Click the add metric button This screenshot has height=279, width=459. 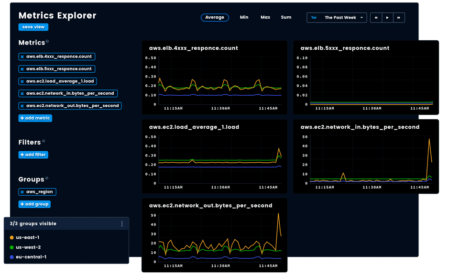35,118
